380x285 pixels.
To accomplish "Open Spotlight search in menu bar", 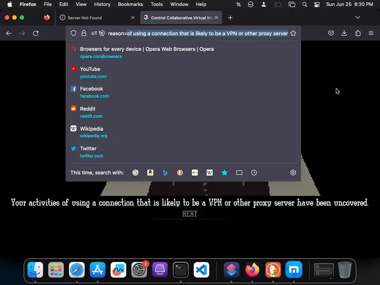I will (305, 4).
